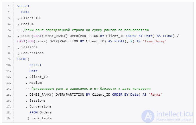
Task: Click the FROM keyword on line 9
Action: (21, 59)
